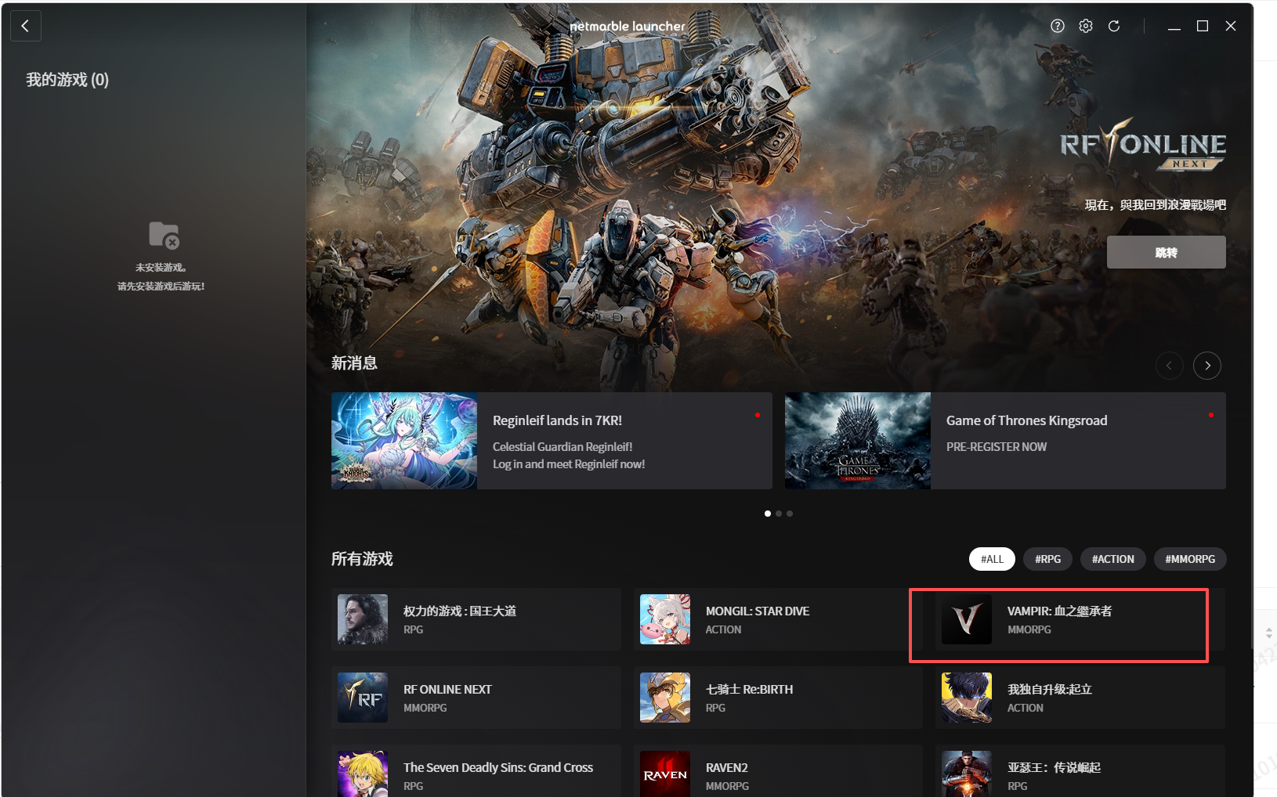Filter games by #ALL tag
The width and height of the screenshot is (1277, 797).
pos(992,559)
